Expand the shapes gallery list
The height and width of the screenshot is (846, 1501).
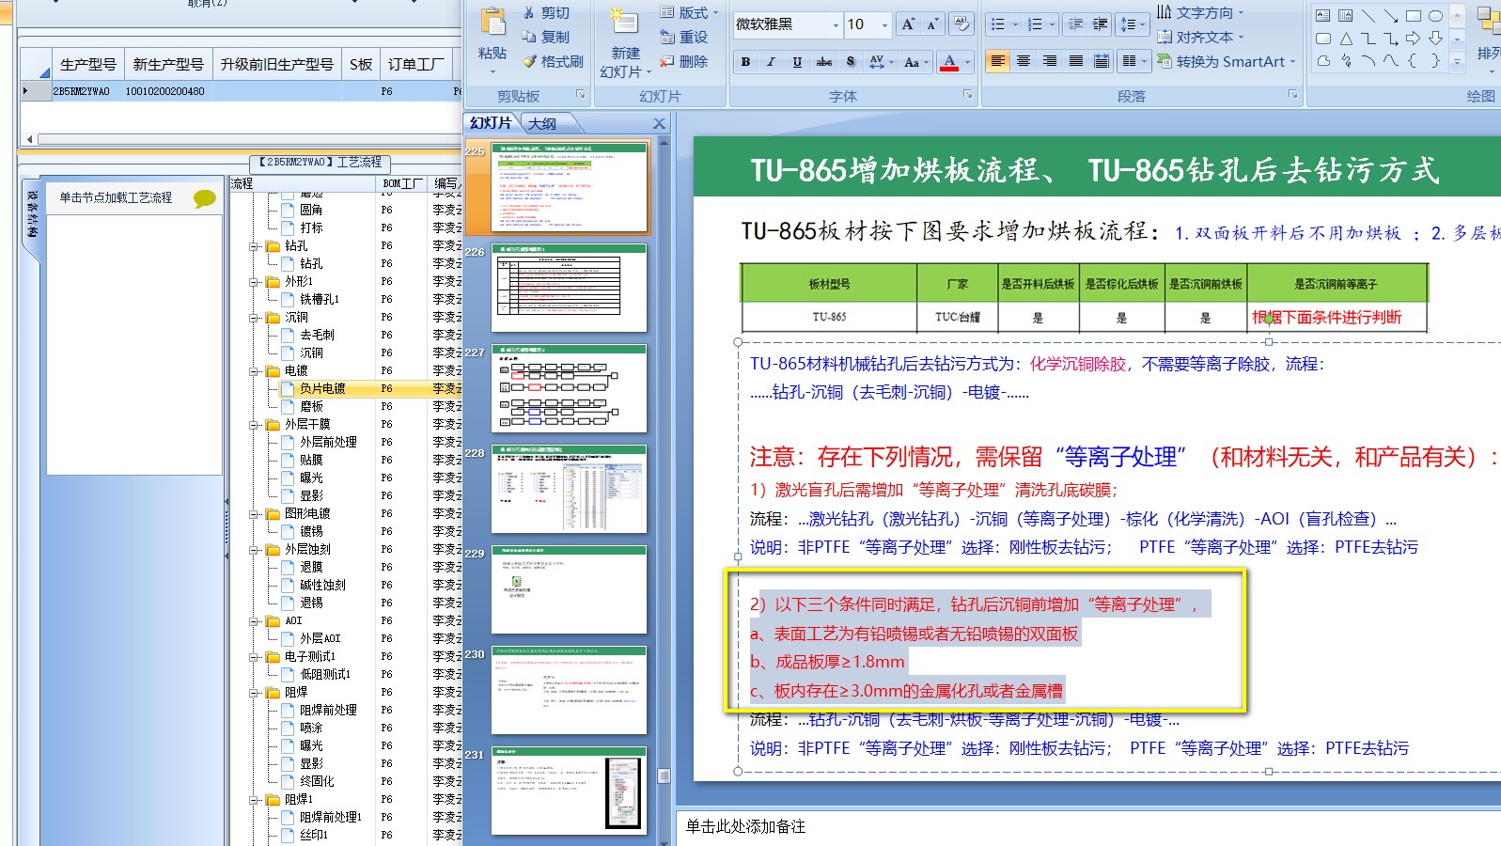pos(1457,61)
